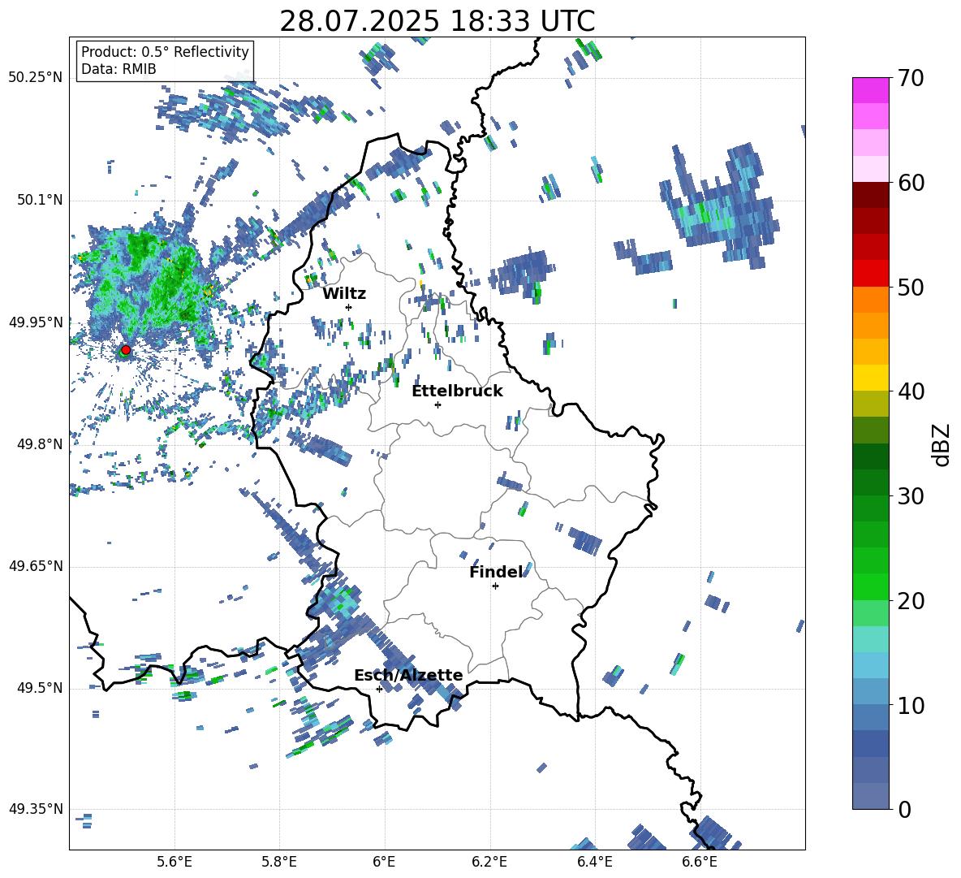
Task: Click the colorbar tick label 10
Action: click(x=911, y=705)
